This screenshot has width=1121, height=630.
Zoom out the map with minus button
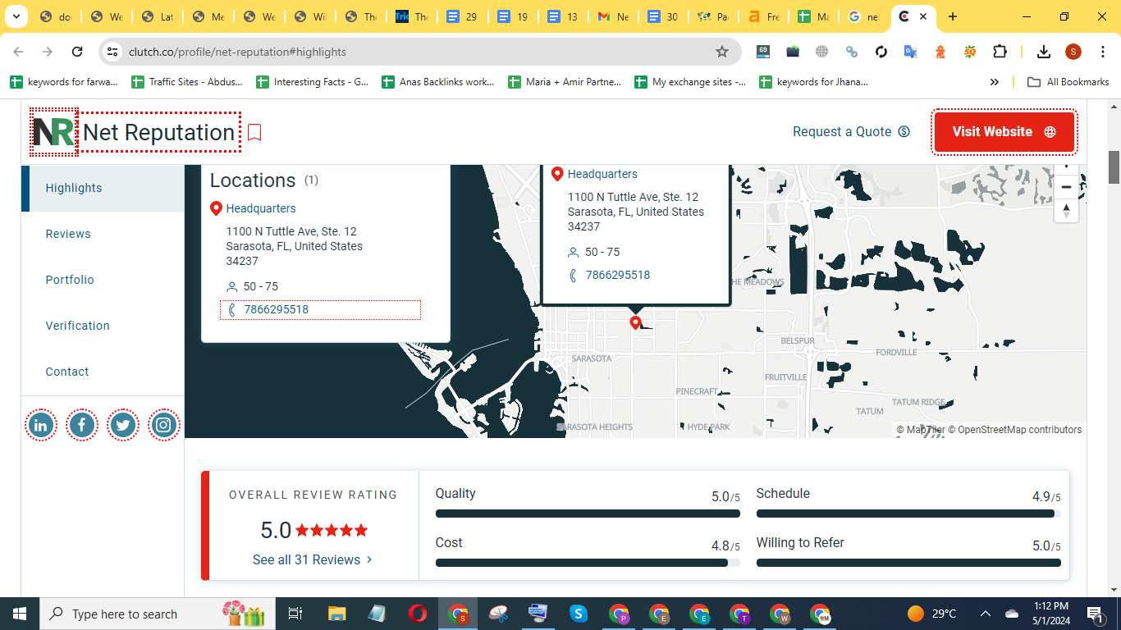tap(1066, 187)
